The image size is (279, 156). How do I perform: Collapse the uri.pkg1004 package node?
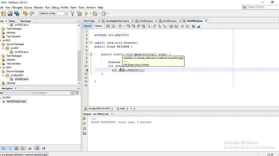pyautogui.click(x=3, y=75)
